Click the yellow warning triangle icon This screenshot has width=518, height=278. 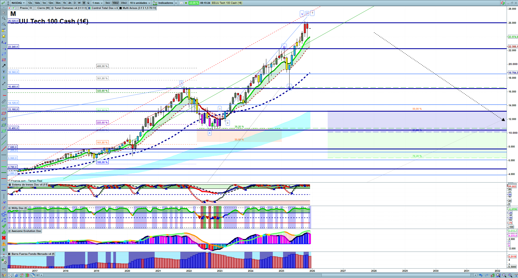coord(4,244)
